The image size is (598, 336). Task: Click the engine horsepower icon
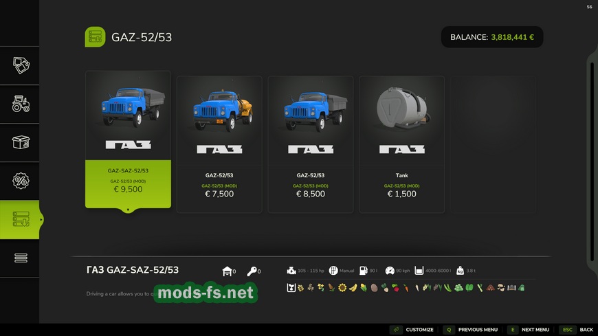point(291,271)
